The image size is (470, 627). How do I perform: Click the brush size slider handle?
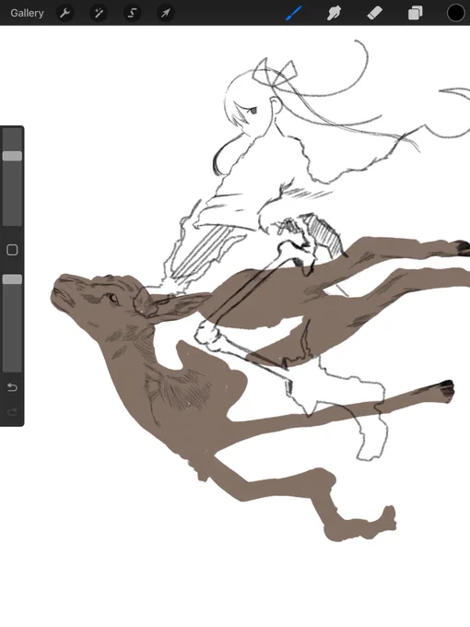point(12,156)
